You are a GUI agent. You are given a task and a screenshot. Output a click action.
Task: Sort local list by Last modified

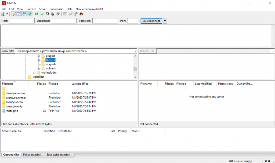84,84
